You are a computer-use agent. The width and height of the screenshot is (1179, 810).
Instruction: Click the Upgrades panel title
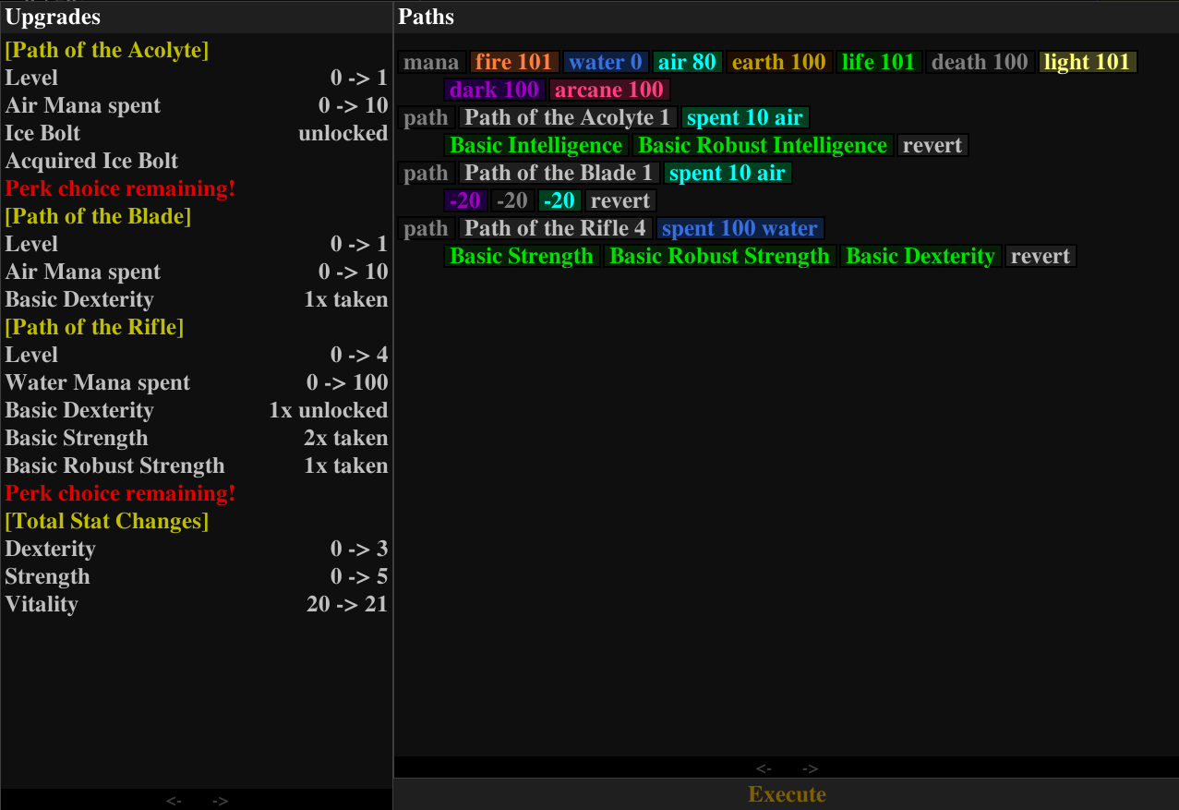click(x=54, y=17)
